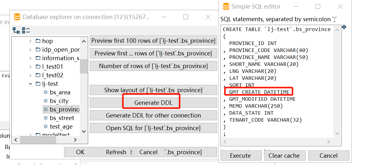Click OK in Database explorer
The image size is (383, 165).
click(80, 152)
